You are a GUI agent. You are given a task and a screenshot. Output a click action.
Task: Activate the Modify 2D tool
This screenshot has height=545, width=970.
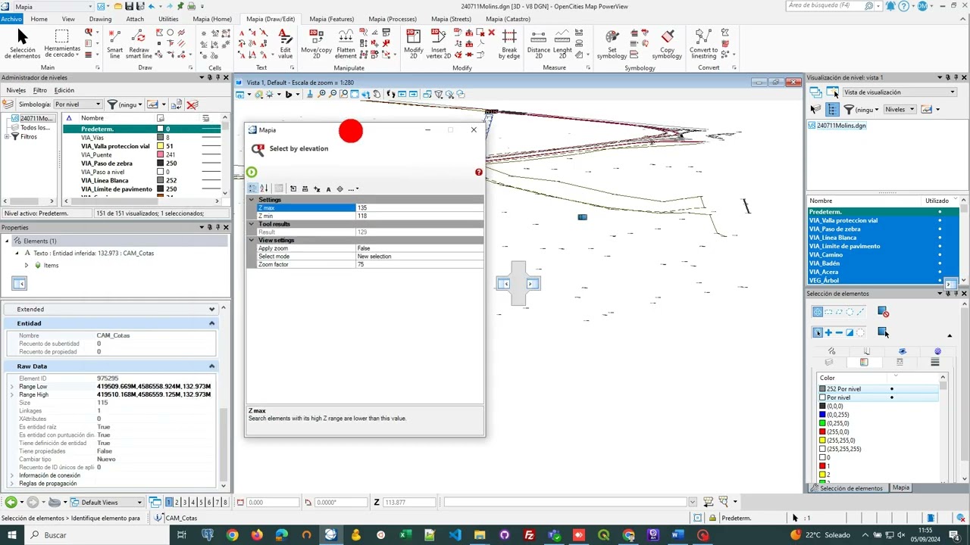click(x=414, y=44)
